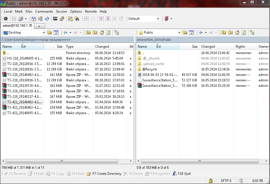Image resolution: width=270 pixels, height=184 pixels.
Task: Click the New Session lightning icon
Action: [166, 19]
